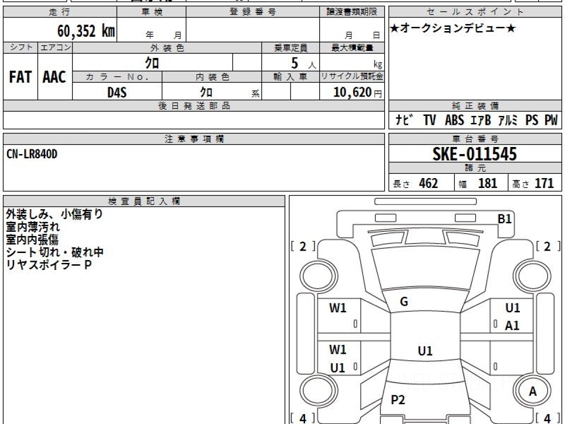Select the 最大積載量 header

click(x=352, y=48)
